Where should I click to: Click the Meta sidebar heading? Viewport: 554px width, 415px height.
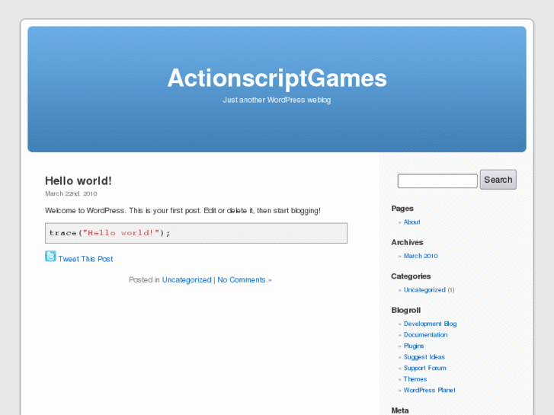click(x=400, y=410)
